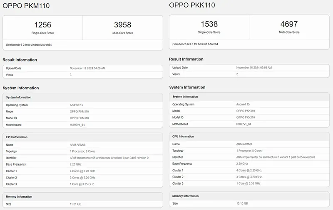This screenshot has width=333, height=210.
Task: Click System Information heading under PKK110
Action: [x=187, y=88]
